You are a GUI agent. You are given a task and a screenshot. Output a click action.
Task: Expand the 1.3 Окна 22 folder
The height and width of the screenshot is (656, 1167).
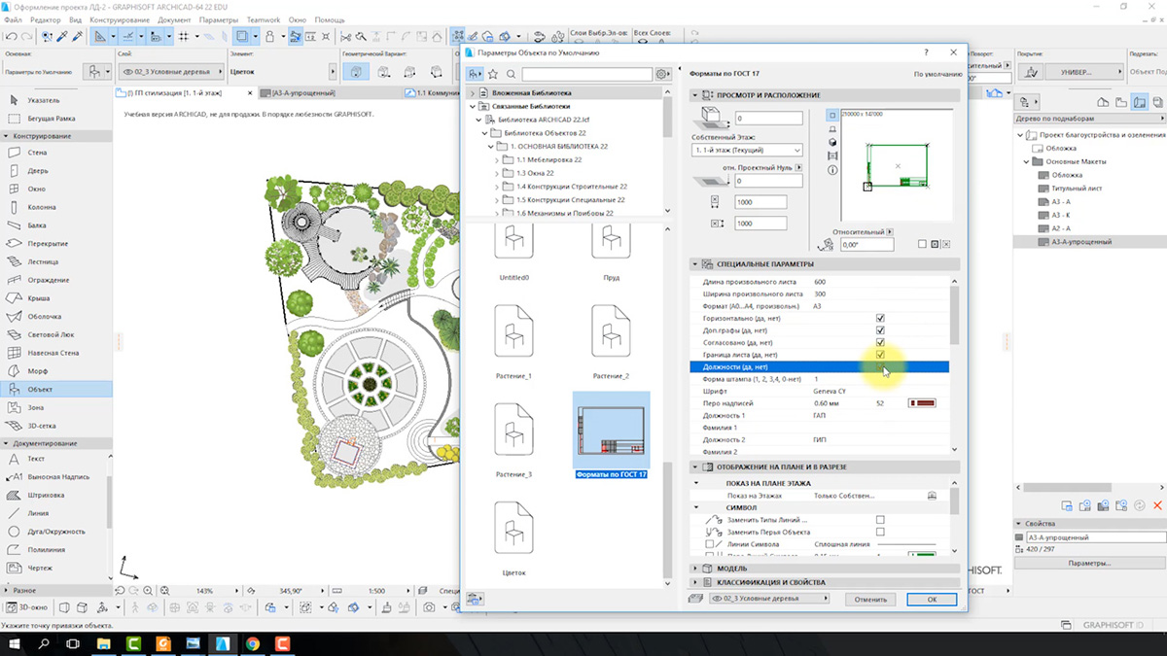pos(497,173)
